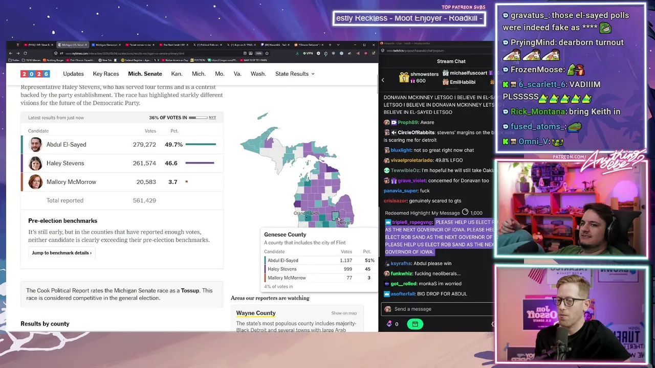Image resolution: width=655 pixels, height=368 pixels.
Task: Open the Key Races nav item
Action: (x=106, y=74)
